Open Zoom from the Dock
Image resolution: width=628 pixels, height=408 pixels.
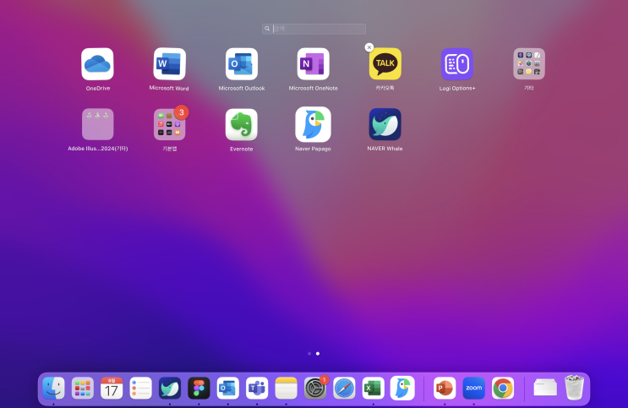coord(474,388)
